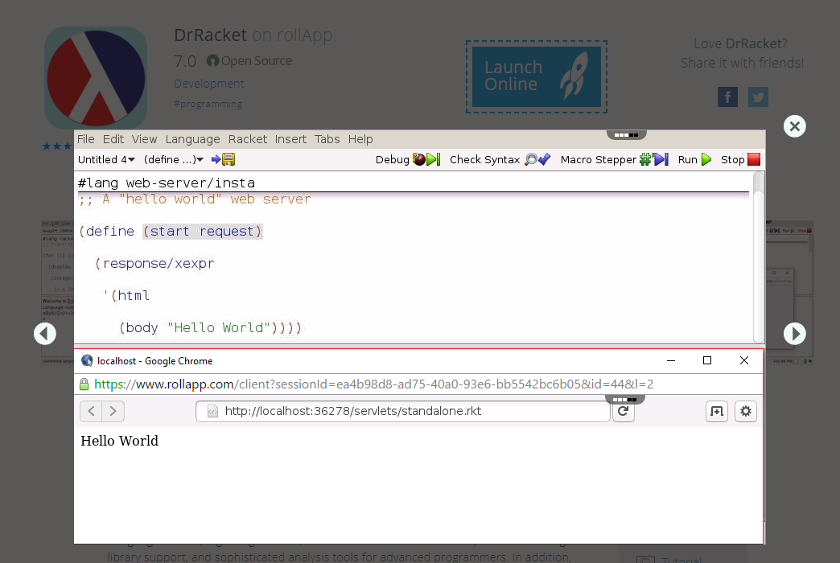Click the Launch Online button
Screen dimensions: 840x563
[x=536, y=76]
